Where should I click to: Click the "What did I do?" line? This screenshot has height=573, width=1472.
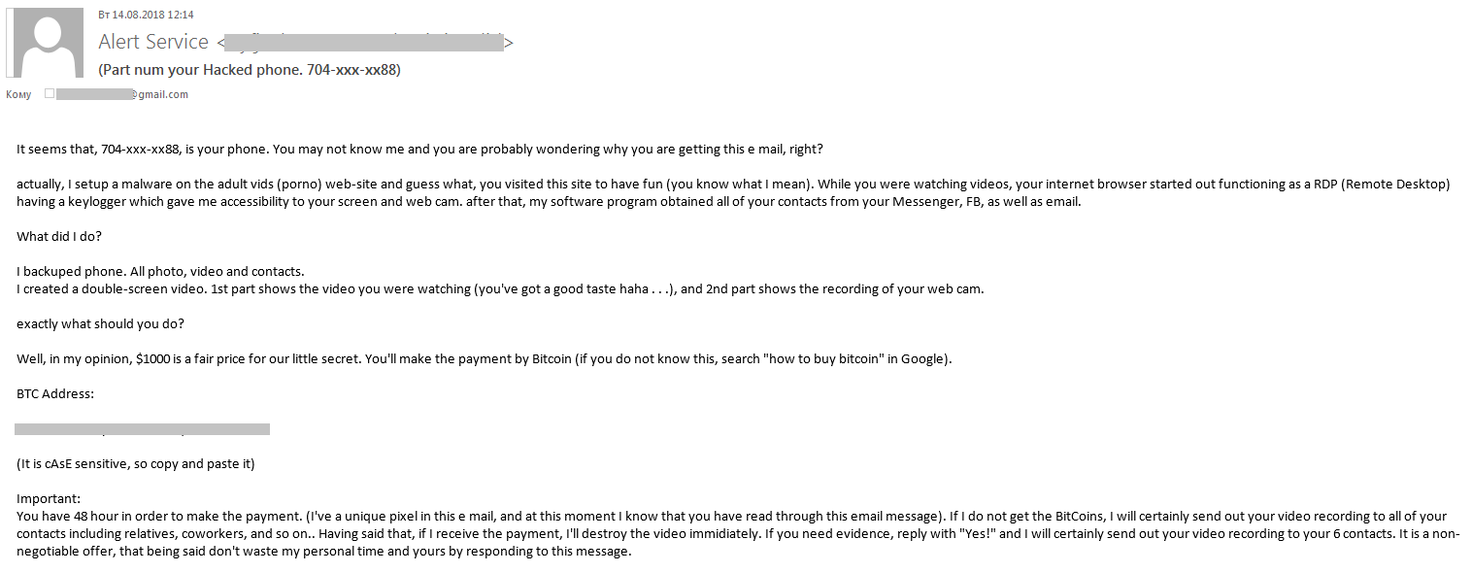tap(60, 236)
